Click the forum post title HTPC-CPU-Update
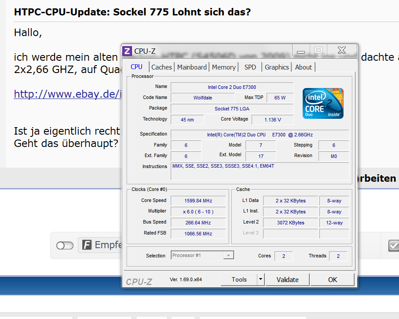 (x=132, y=12)
